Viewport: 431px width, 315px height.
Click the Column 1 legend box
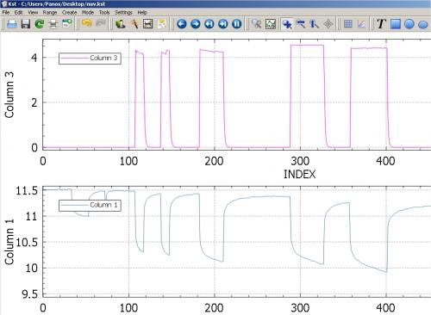[x=90, y=205]
